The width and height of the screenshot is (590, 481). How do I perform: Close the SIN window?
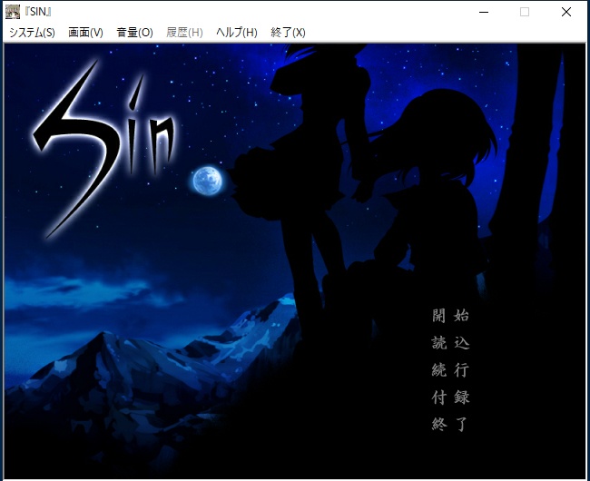pos(565,12)
